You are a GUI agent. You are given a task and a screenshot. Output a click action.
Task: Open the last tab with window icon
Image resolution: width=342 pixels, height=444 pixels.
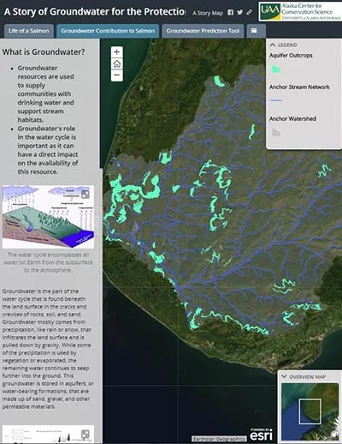click(254, 31)
